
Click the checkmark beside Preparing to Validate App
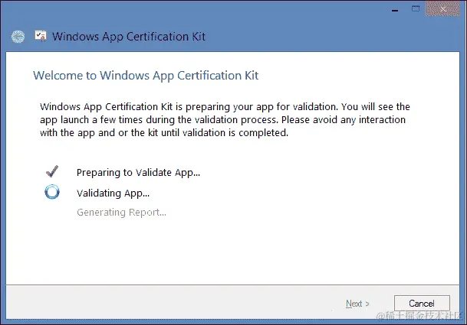click(52, 171)
